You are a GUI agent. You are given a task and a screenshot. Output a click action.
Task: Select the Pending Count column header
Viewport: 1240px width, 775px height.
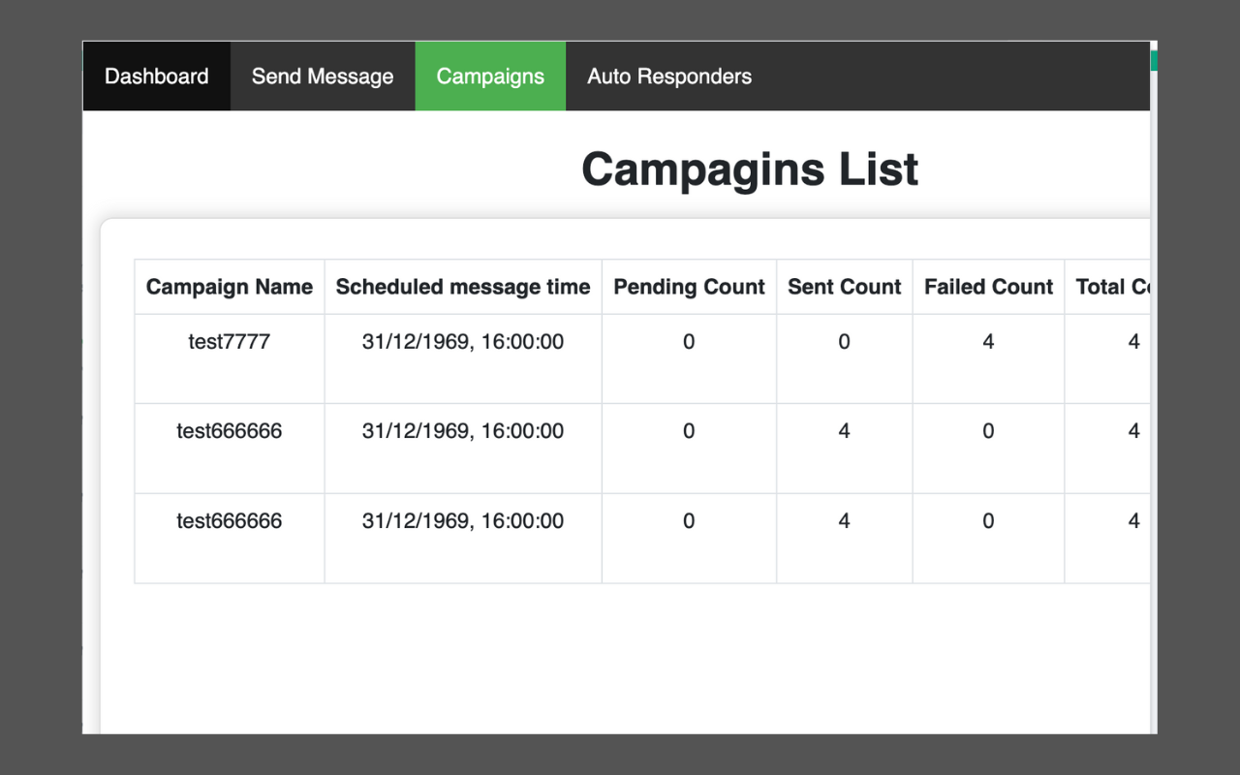pos(689,287)
